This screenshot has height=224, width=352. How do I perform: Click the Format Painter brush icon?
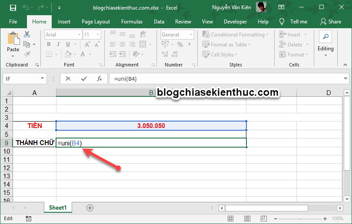click(x=27, y=54)
